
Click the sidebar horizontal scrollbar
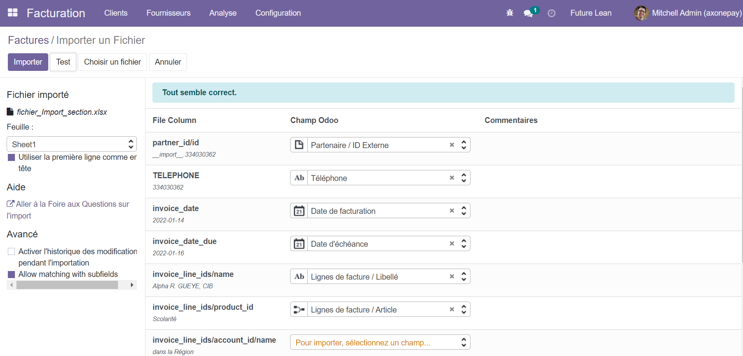click(67, 285)
